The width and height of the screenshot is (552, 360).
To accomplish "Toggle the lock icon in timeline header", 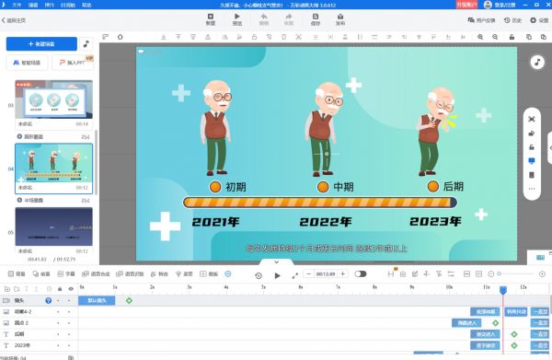I will 60,289.
